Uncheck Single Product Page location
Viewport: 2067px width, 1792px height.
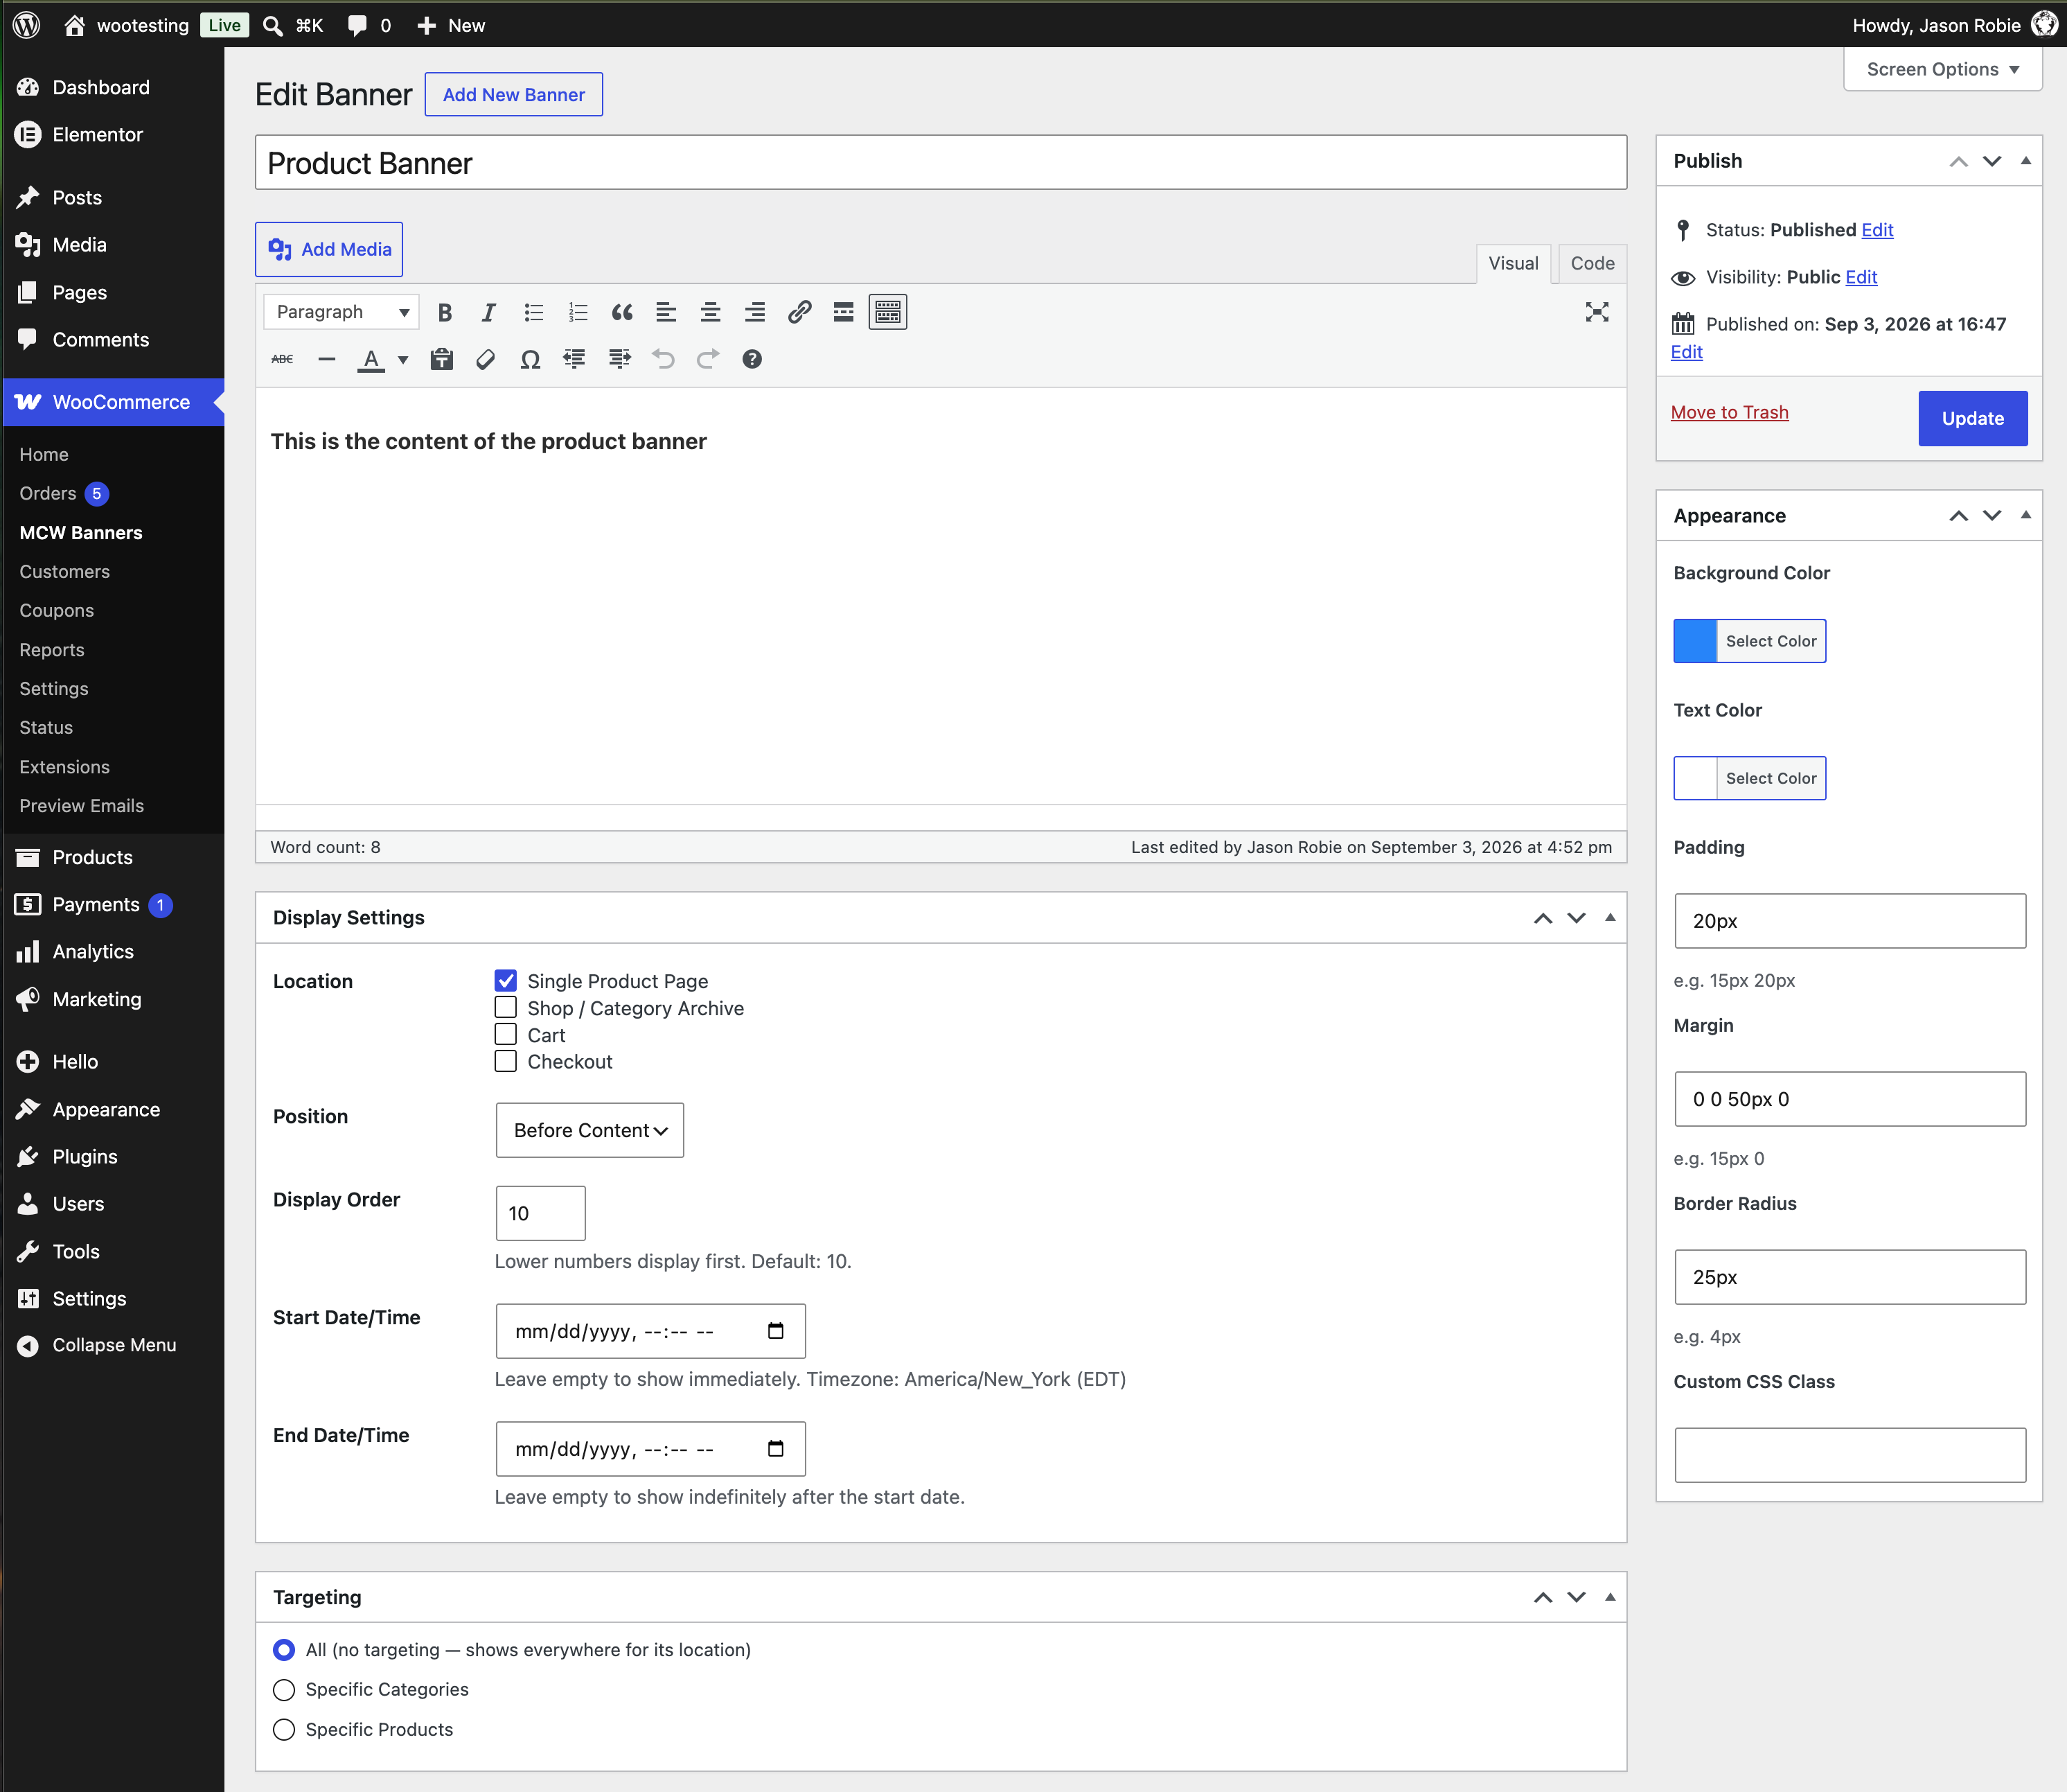pos(506,980)
